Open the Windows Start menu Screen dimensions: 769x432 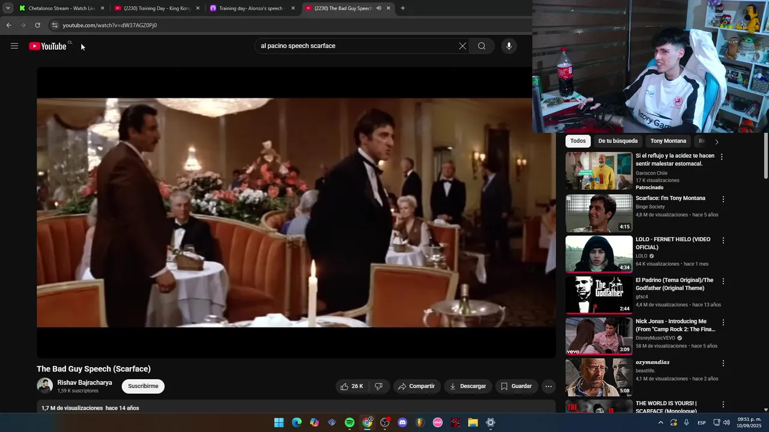[279, 422]
